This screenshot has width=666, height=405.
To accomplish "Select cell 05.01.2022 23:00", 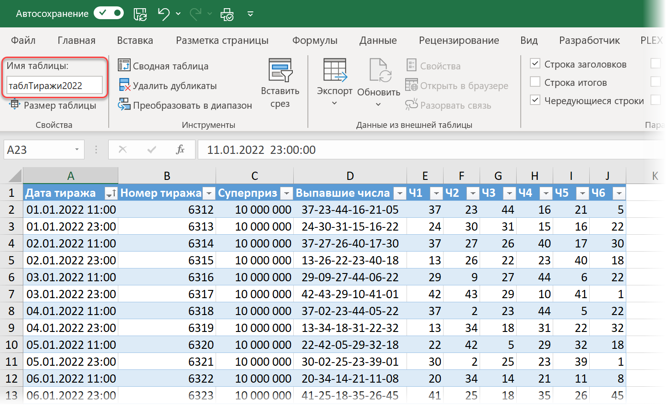I will (x=71, y=362).
